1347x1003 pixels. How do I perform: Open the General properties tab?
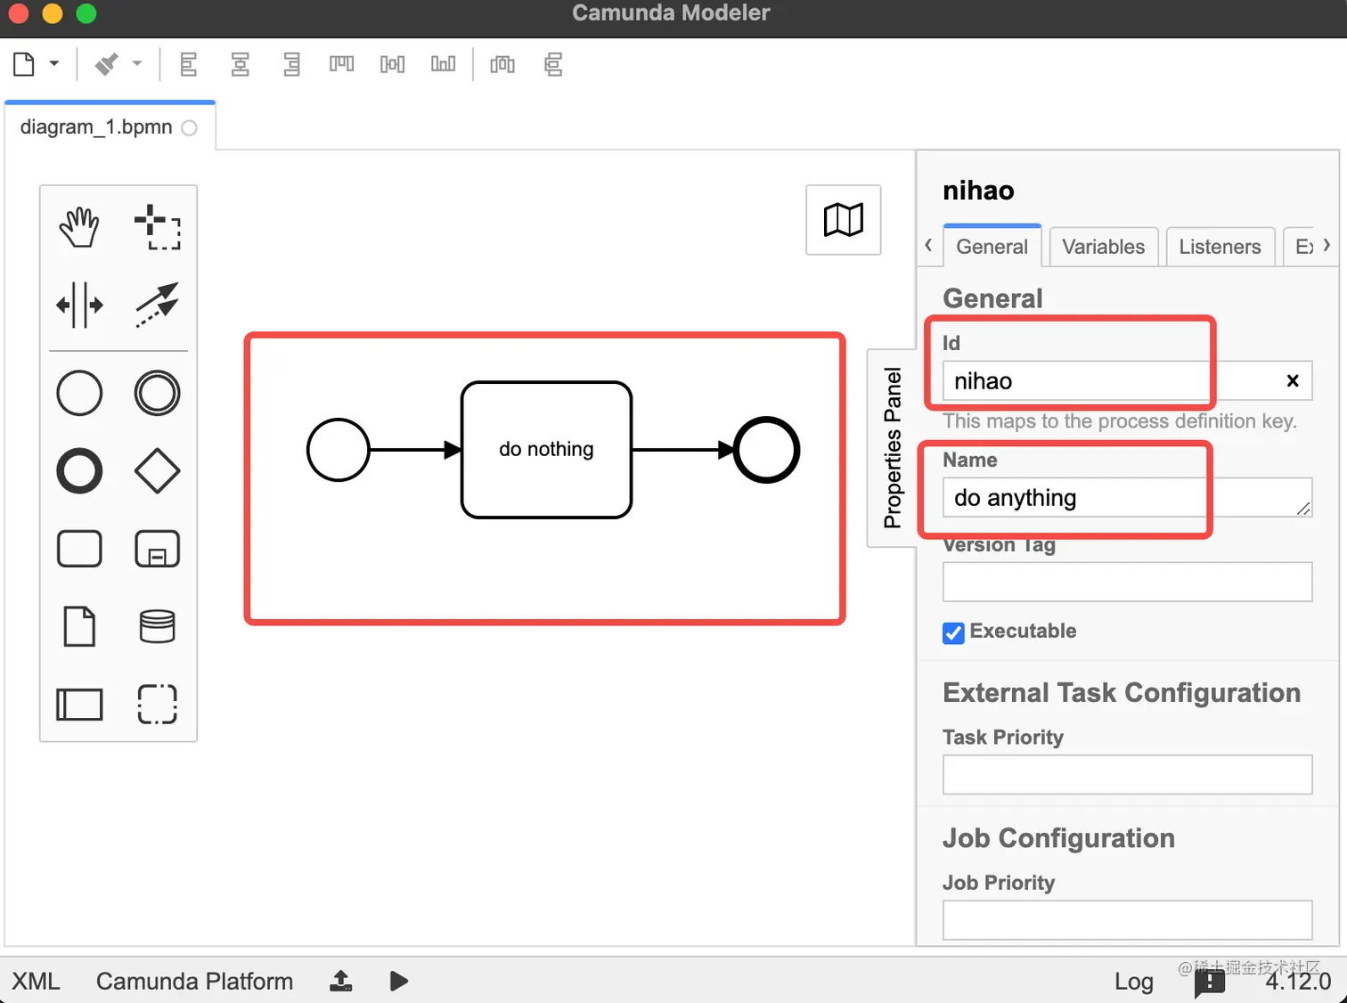click(x=992, y=247)
